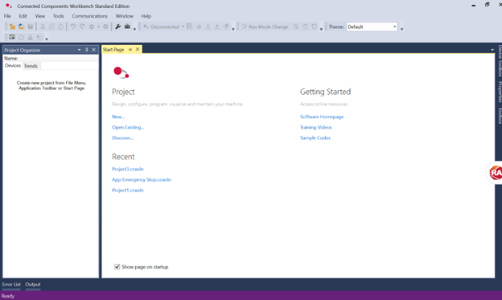
Task: Uncheck Show page on startup checkbox
Action: pyautogui.click(x=117, y=267)
